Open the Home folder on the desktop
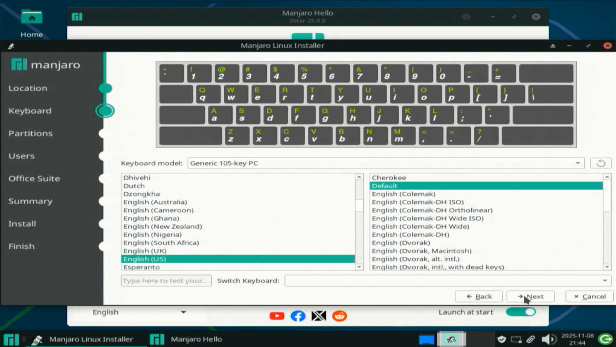Viewport: 616px width, 347px height. point(32,23)
